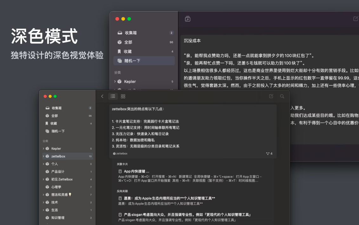
Task: Open 收集箱 inbox in the front sidebar
Action: point(57,108)
